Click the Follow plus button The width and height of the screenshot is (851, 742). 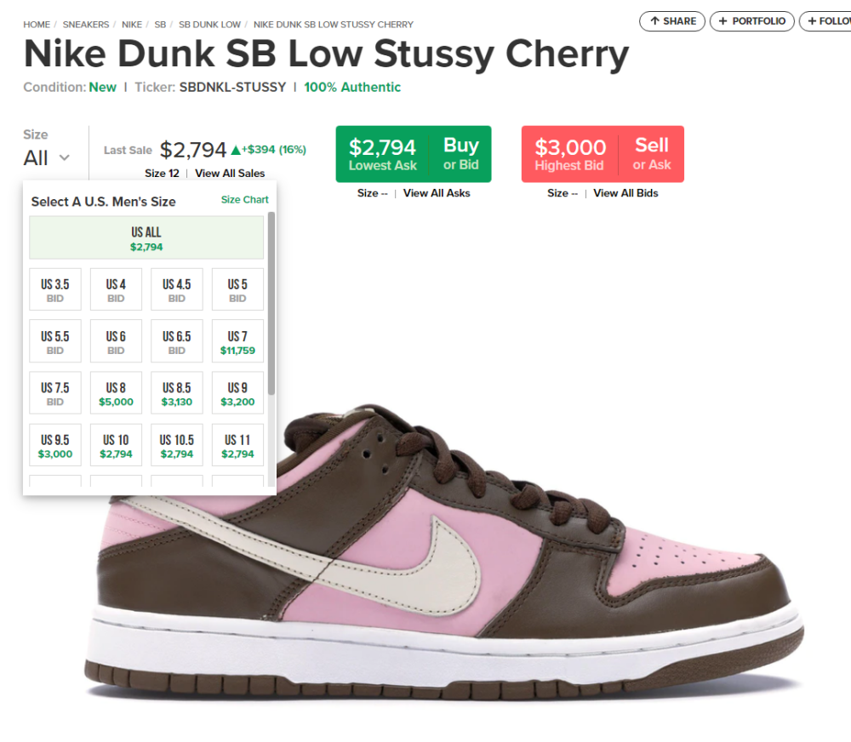(x=825, y=20)
